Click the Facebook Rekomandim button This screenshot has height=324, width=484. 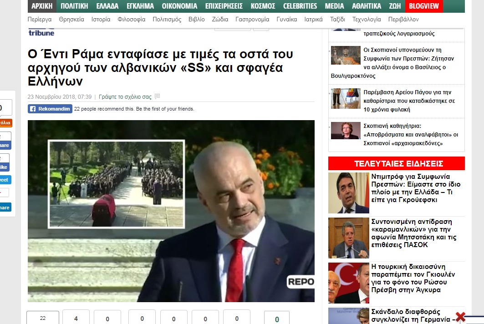50,109
